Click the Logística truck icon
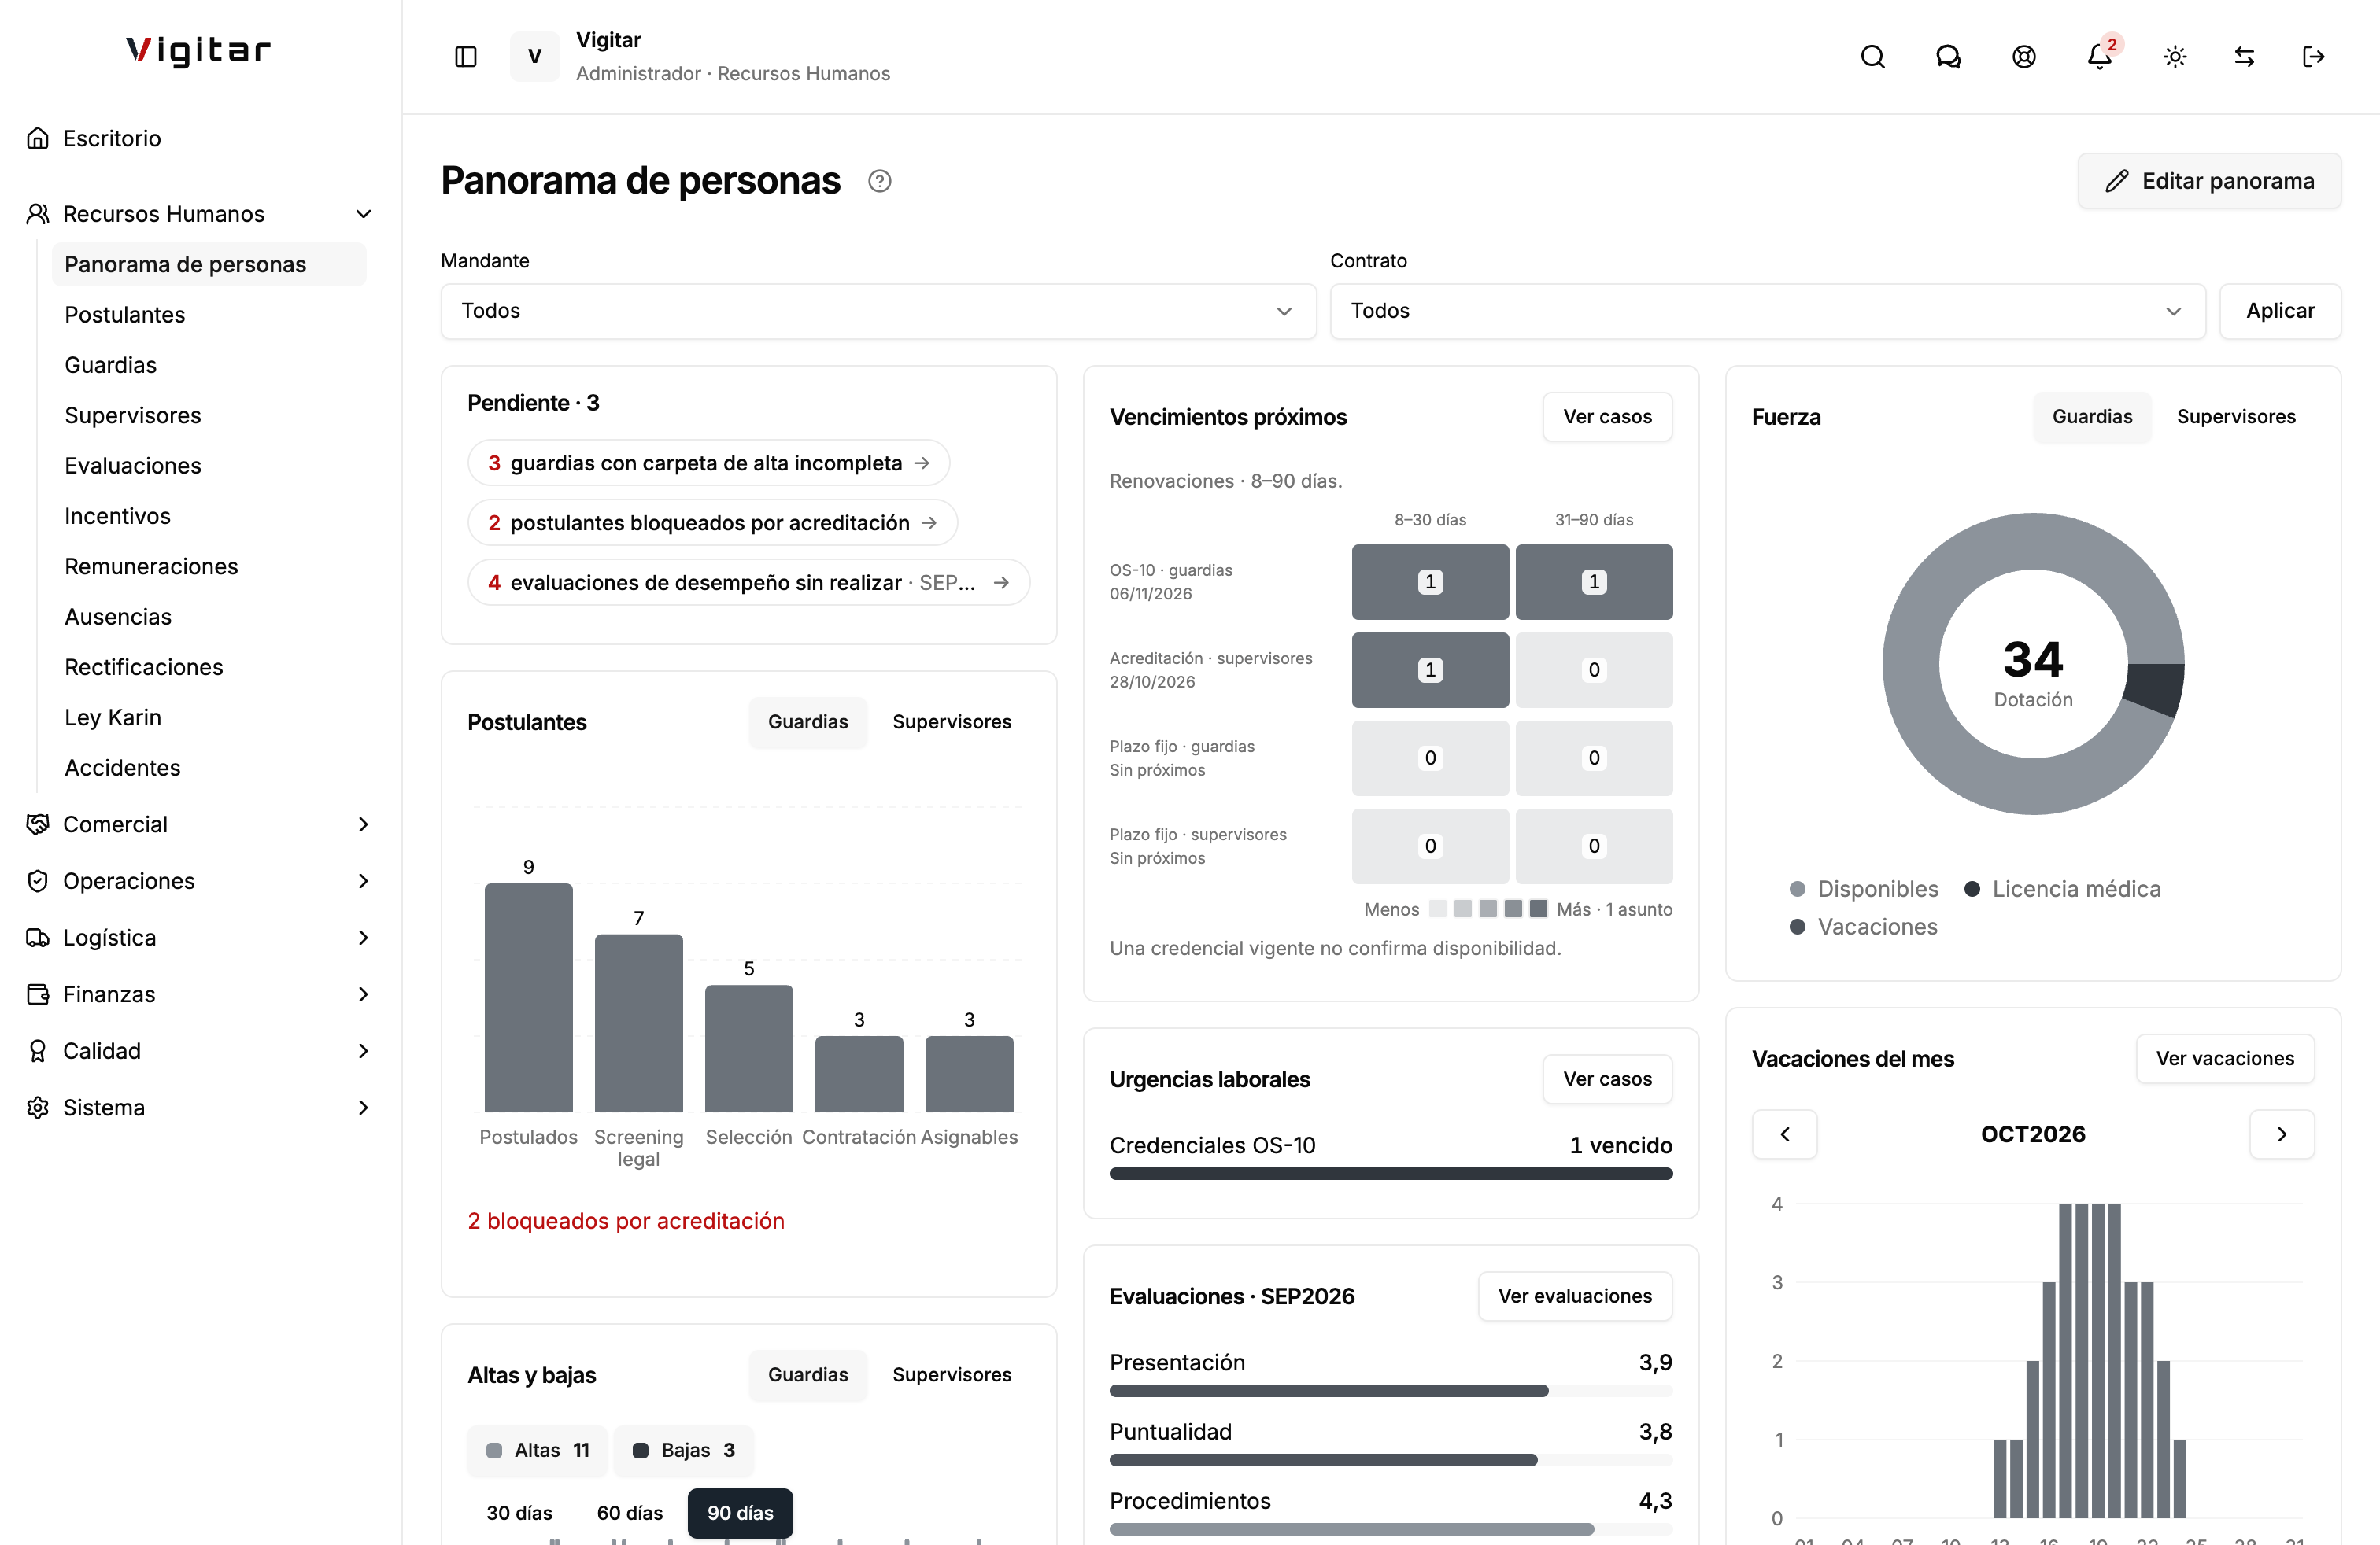 click(x=38, y=938)
